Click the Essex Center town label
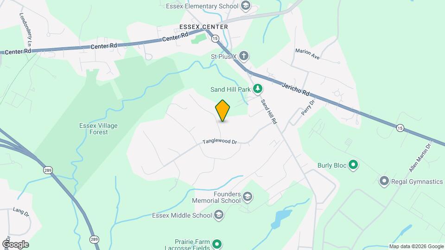Screen dimensions: 445x250 (x=203, y=27)
